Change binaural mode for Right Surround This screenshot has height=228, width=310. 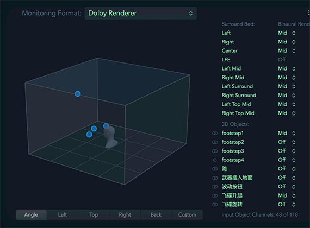point(287,96)
